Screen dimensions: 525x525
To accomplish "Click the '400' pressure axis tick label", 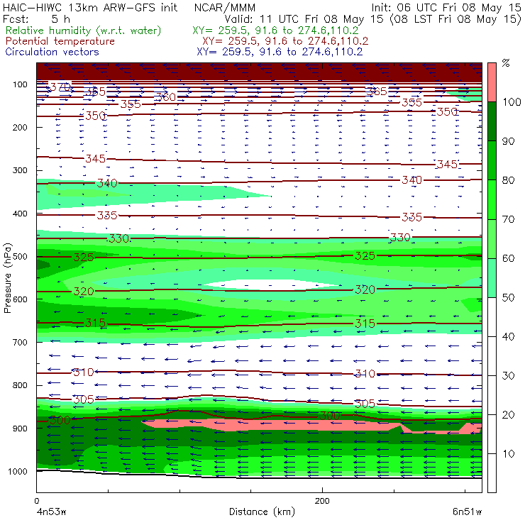I will click(x=20, y=214).
